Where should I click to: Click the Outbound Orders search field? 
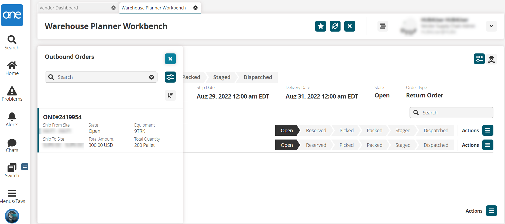tap(101, 77)
